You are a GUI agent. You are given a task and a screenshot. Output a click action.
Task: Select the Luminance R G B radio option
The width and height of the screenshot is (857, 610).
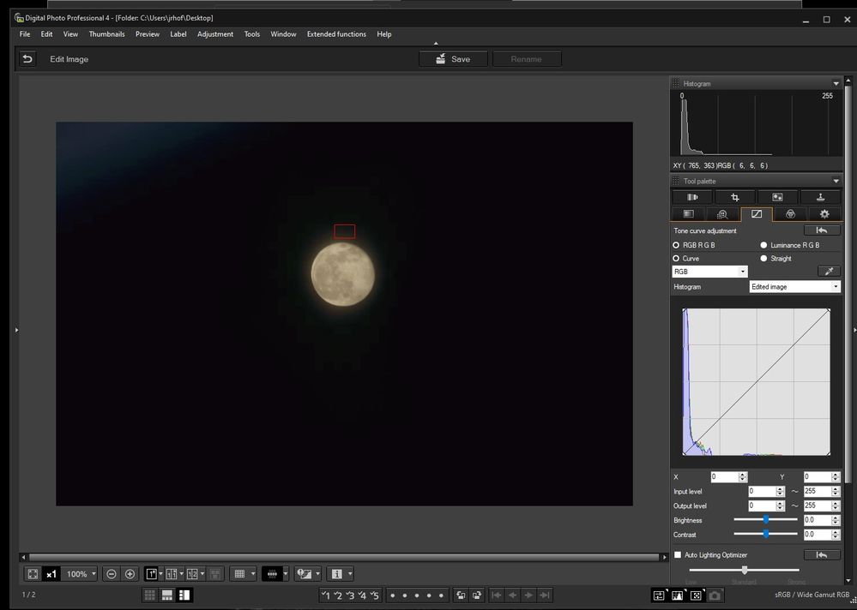[763, 245]
